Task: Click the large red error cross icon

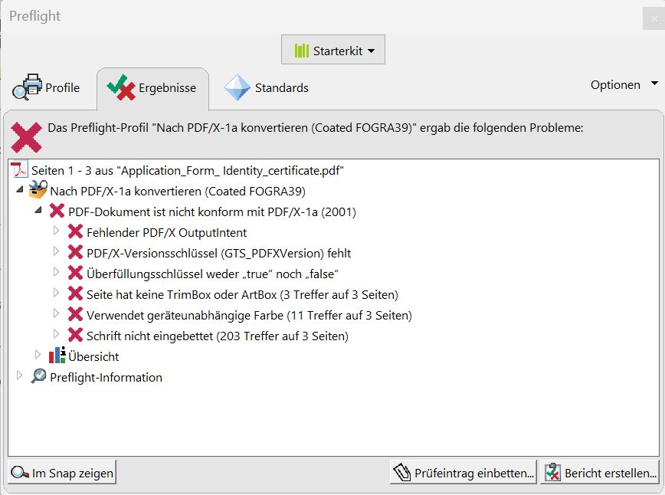Action: coord(26,137)
